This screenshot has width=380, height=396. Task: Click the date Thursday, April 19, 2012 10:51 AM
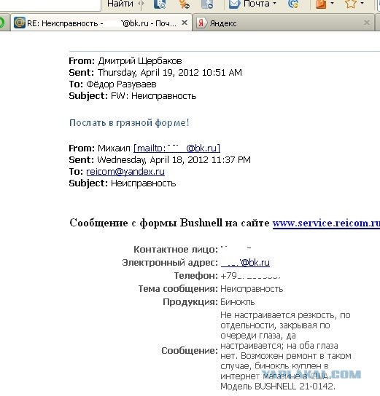(x=170, y=73)
